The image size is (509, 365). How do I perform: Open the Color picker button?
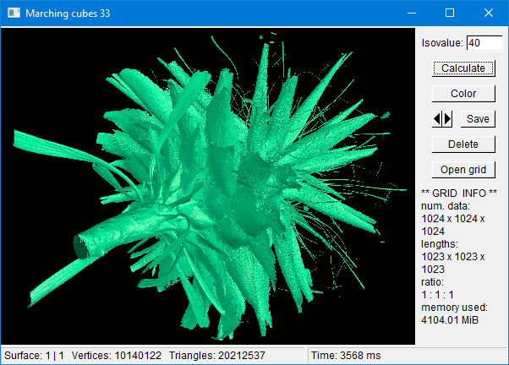[x=463, y=94]
